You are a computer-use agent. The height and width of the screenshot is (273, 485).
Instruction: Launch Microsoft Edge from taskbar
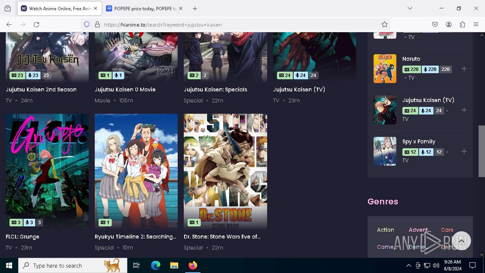pyautogui.click(x=156, y=265)
